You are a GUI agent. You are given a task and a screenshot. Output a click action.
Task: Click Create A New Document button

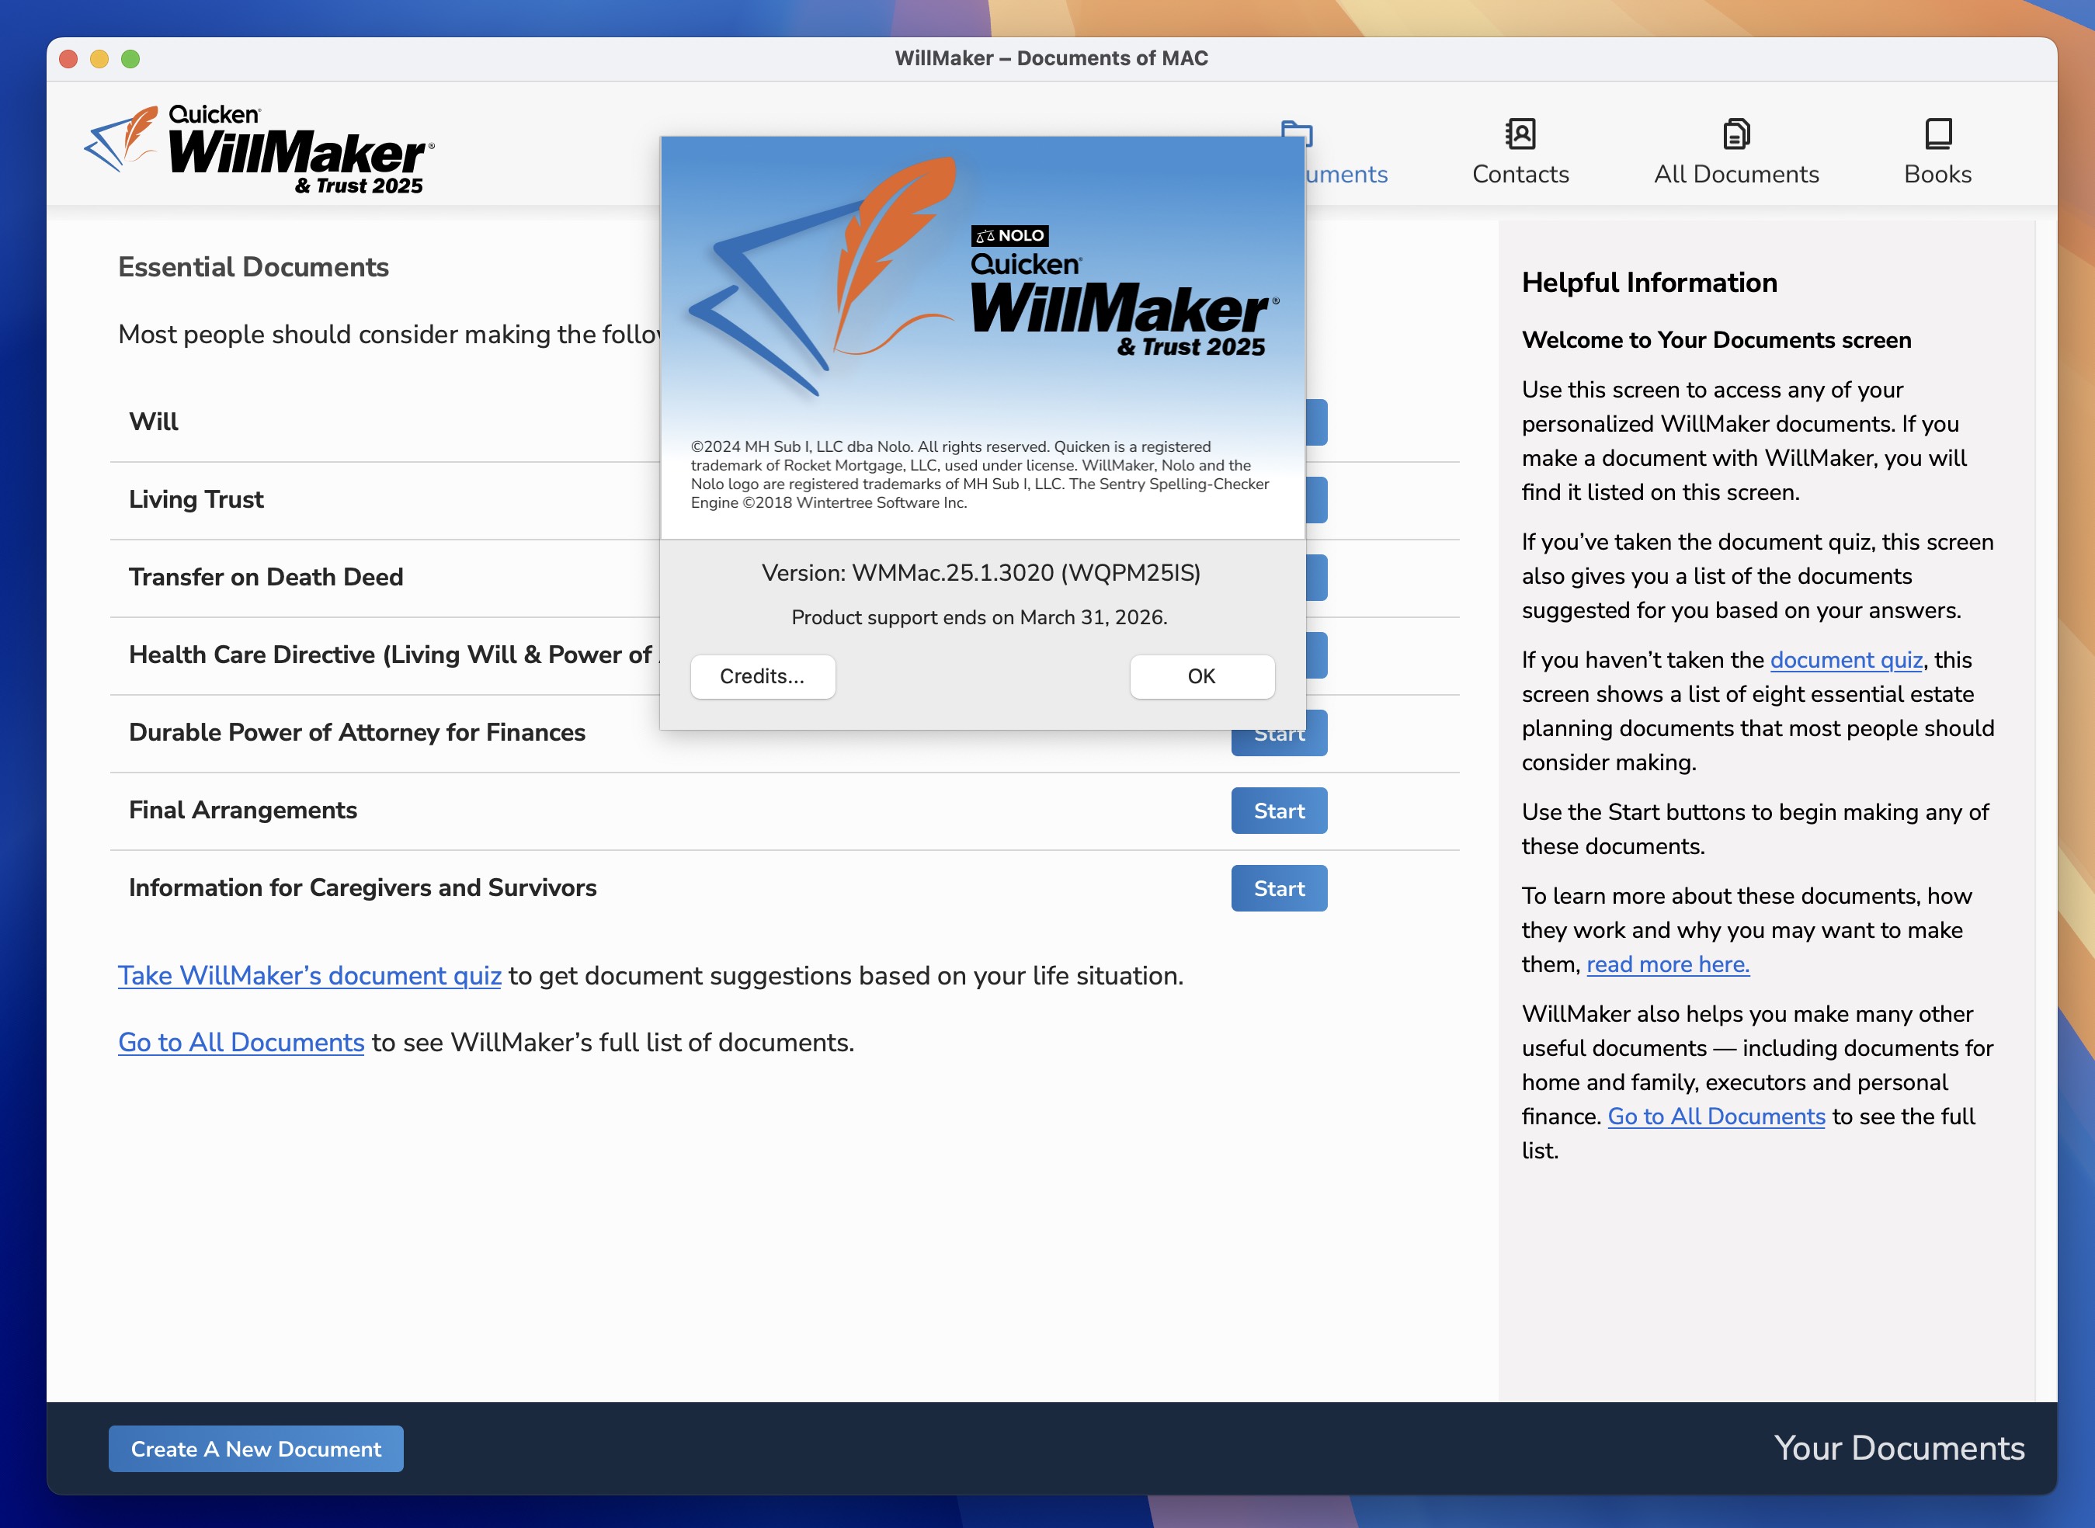(x=255, y=1446)
